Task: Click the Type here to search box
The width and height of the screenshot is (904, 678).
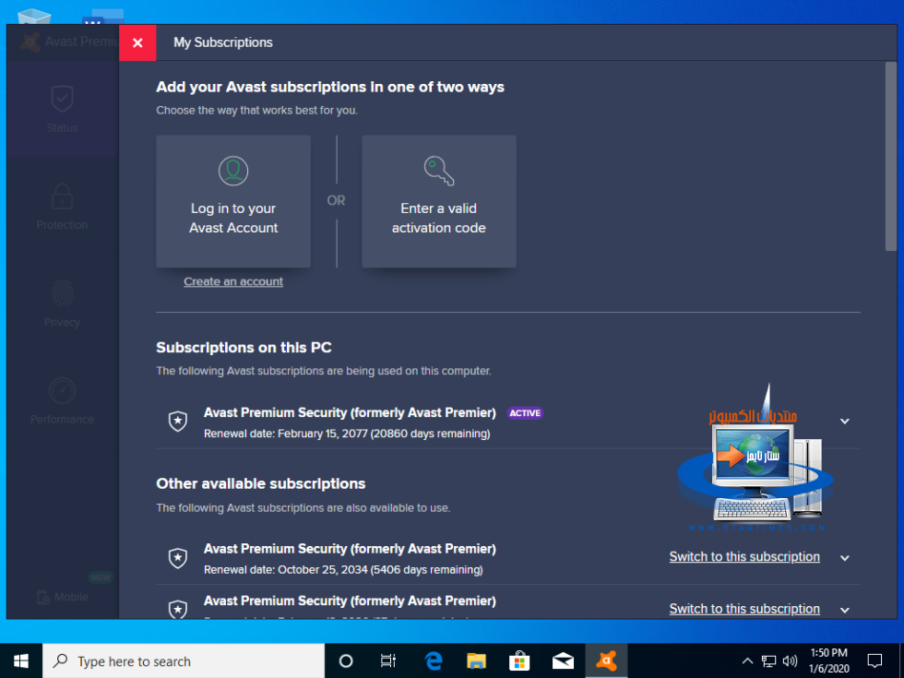Action: pos(184,660)
